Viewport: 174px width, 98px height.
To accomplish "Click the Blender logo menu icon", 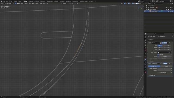I will coord(2,1).
